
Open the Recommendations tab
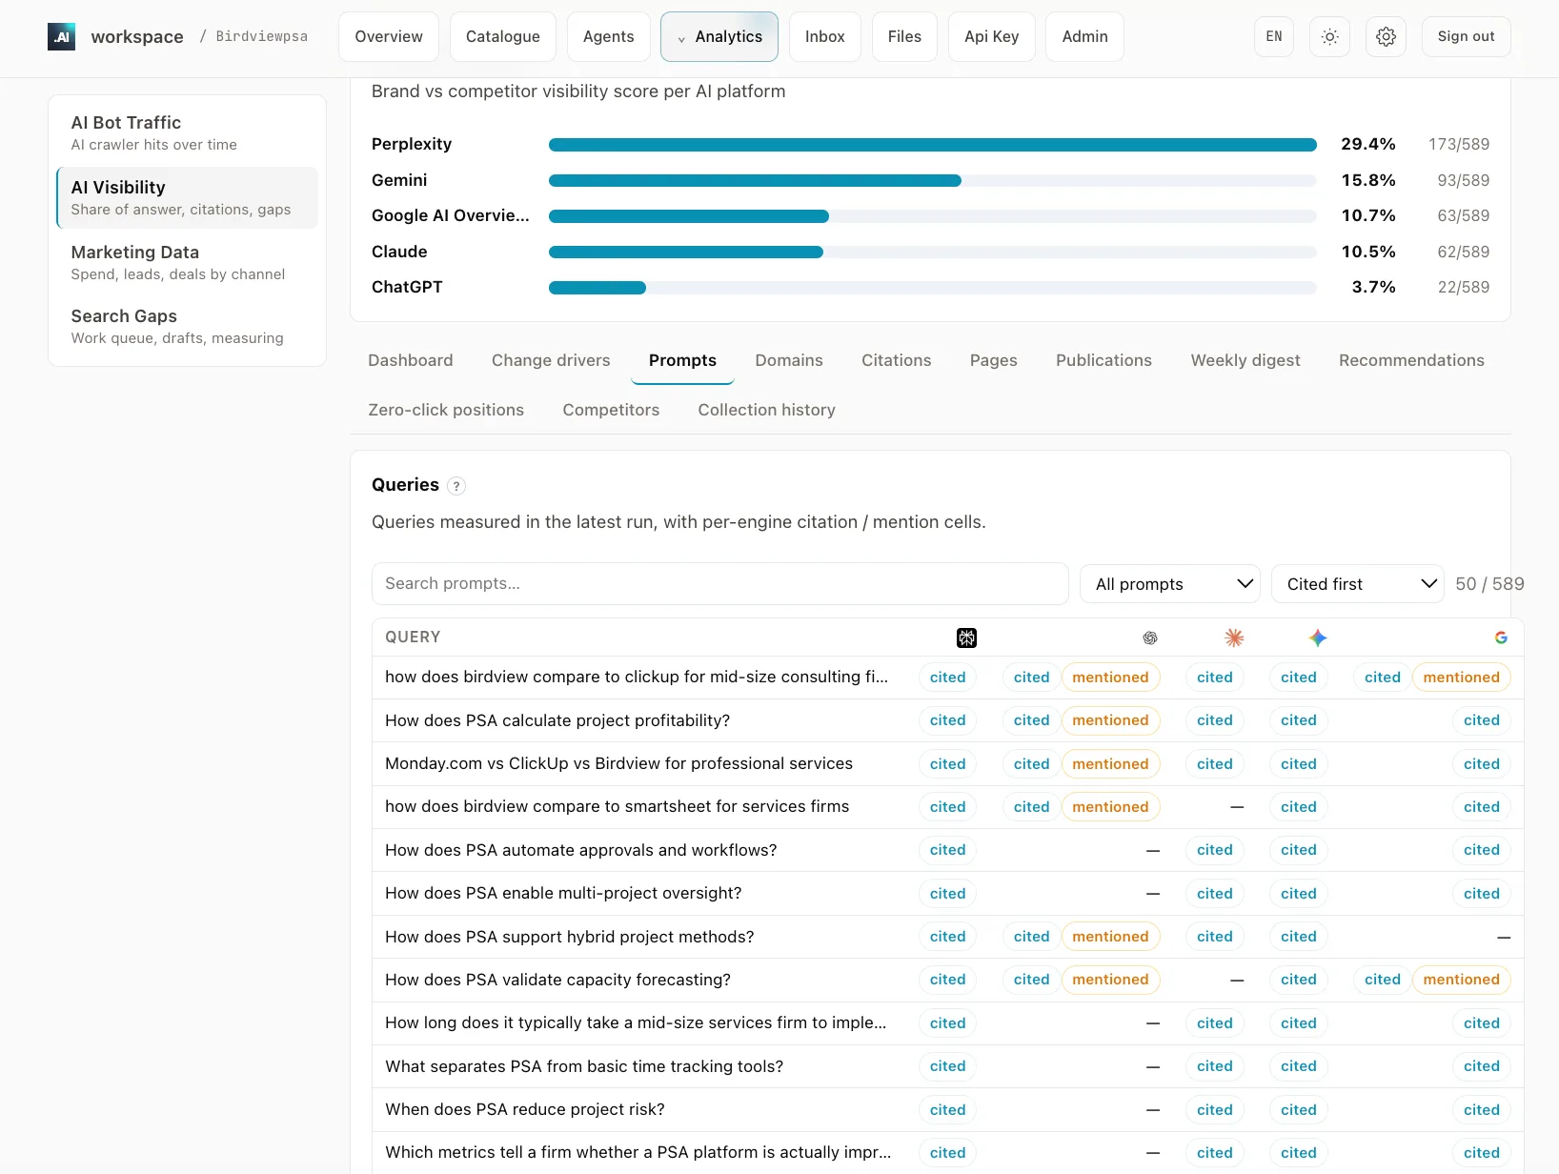pos(1411,360)
